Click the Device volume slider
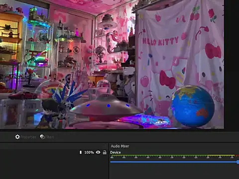This screenshot has height=179, width=239. [175, 162]
